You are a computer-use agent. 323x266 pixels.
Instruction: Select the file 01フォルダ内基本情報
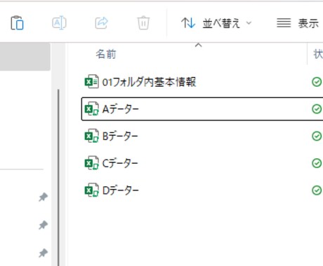(149, 82)
